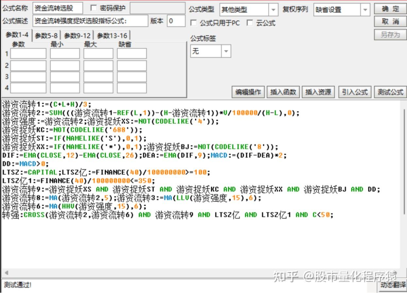Click the line starting LTSZ亿1:=FINANCE(40)
Viewport: 407px width, 293px height.
78,181
